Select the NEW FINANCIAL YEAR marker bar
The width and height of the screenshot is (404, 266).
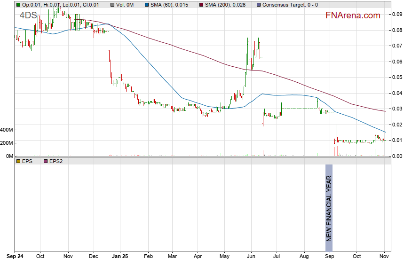329,203
